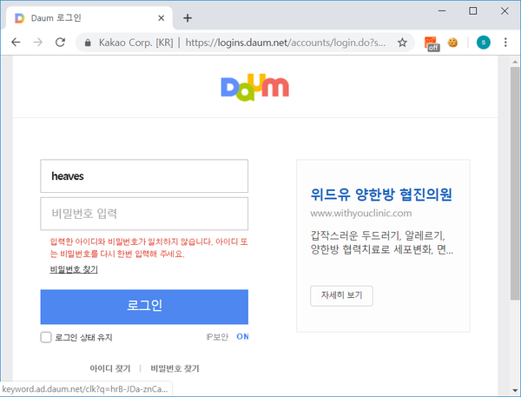Open the red 'off' extension icon
521x397 pixels.
(x=432, y=43)
